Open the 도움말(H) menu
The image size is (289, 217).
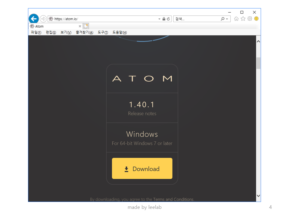120,32
